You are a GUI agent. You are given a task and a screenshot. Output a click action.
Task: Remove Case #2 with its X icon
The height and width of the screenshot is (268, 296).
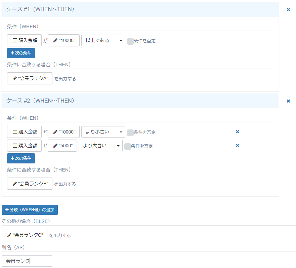tap(288, 101)
